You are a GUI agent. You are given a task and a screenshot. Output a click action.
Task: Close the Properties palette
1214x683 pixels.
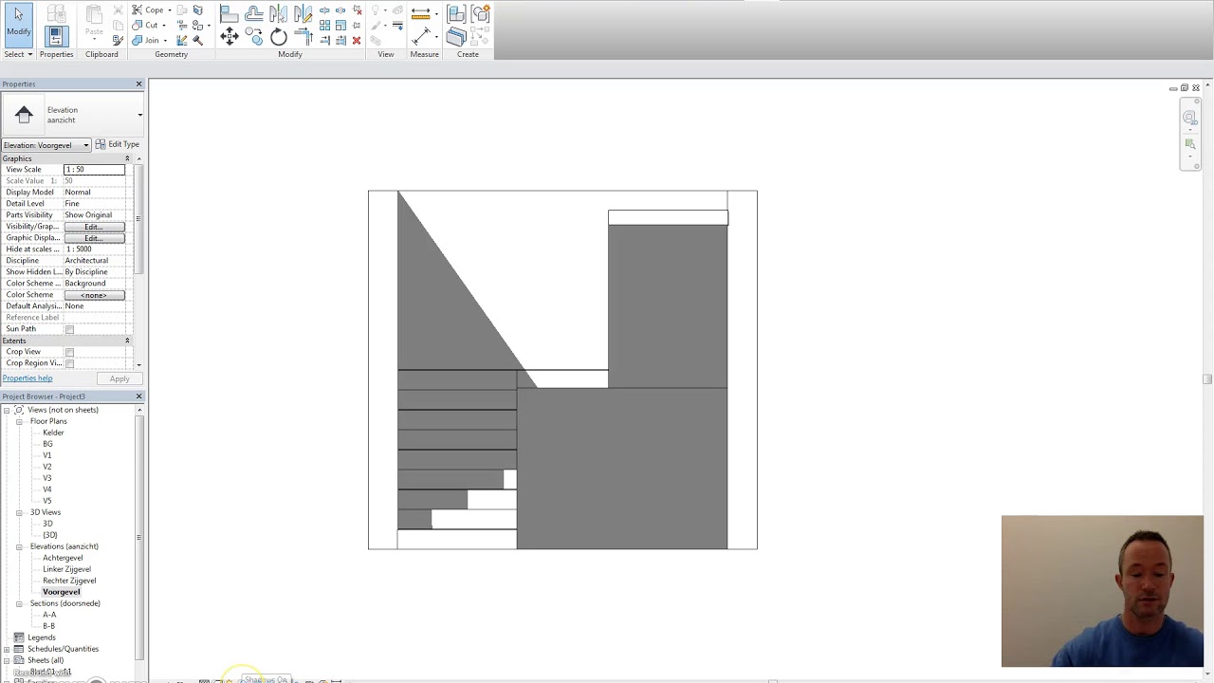point(138,84)
